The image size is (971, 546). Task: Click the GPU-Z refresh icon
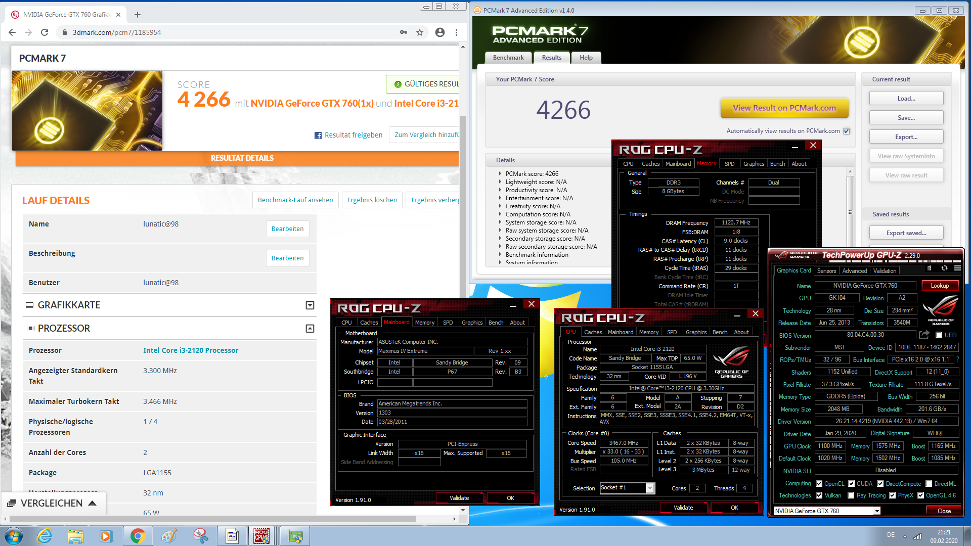pos(944,268)
